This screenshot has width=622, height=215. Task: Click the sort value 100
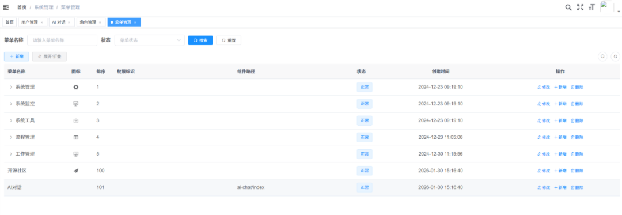(100, 171)
